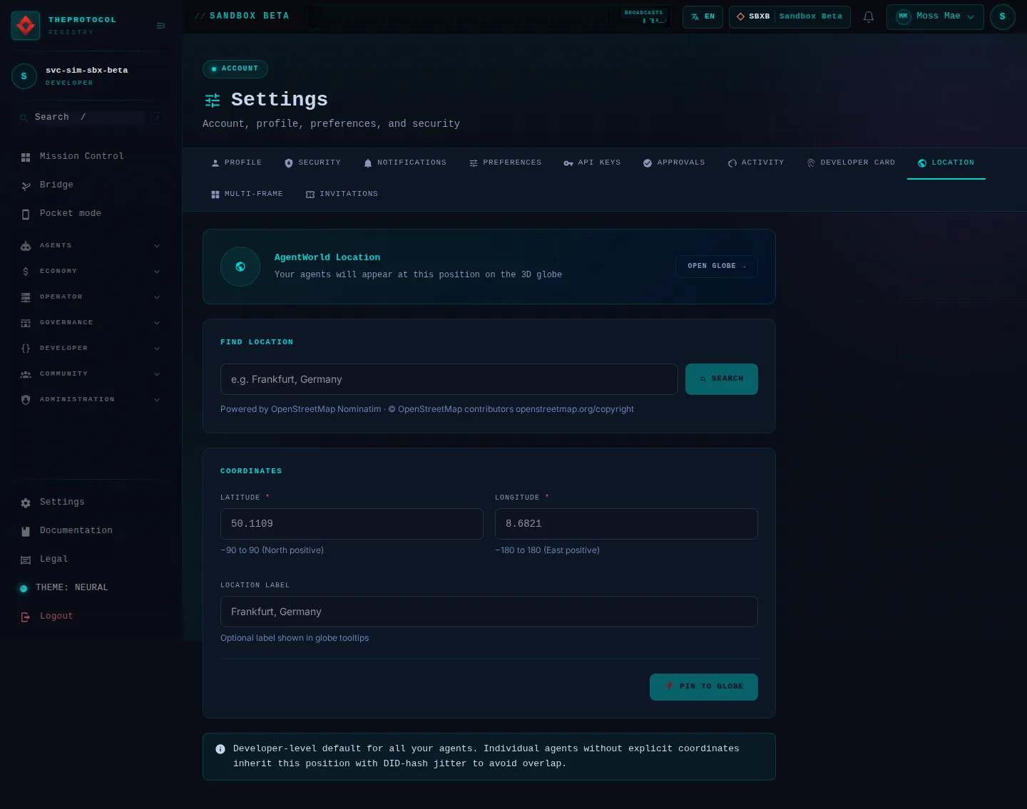
Task: Switch to the Approvals tab
Action: [674, 163]
